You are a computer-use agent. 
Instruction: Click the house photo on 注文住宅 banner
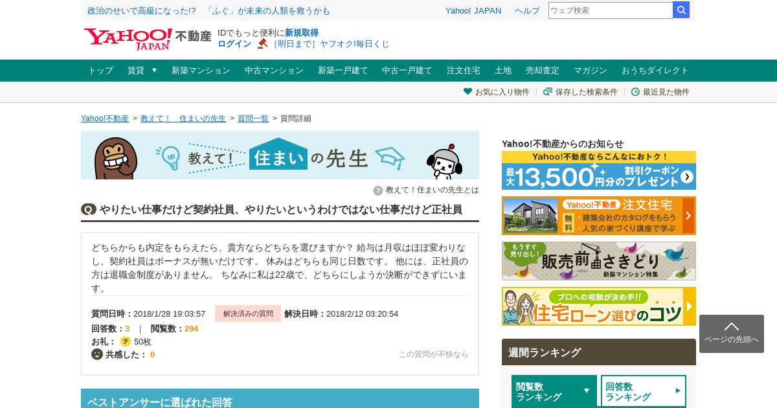[x=530, y=216]
